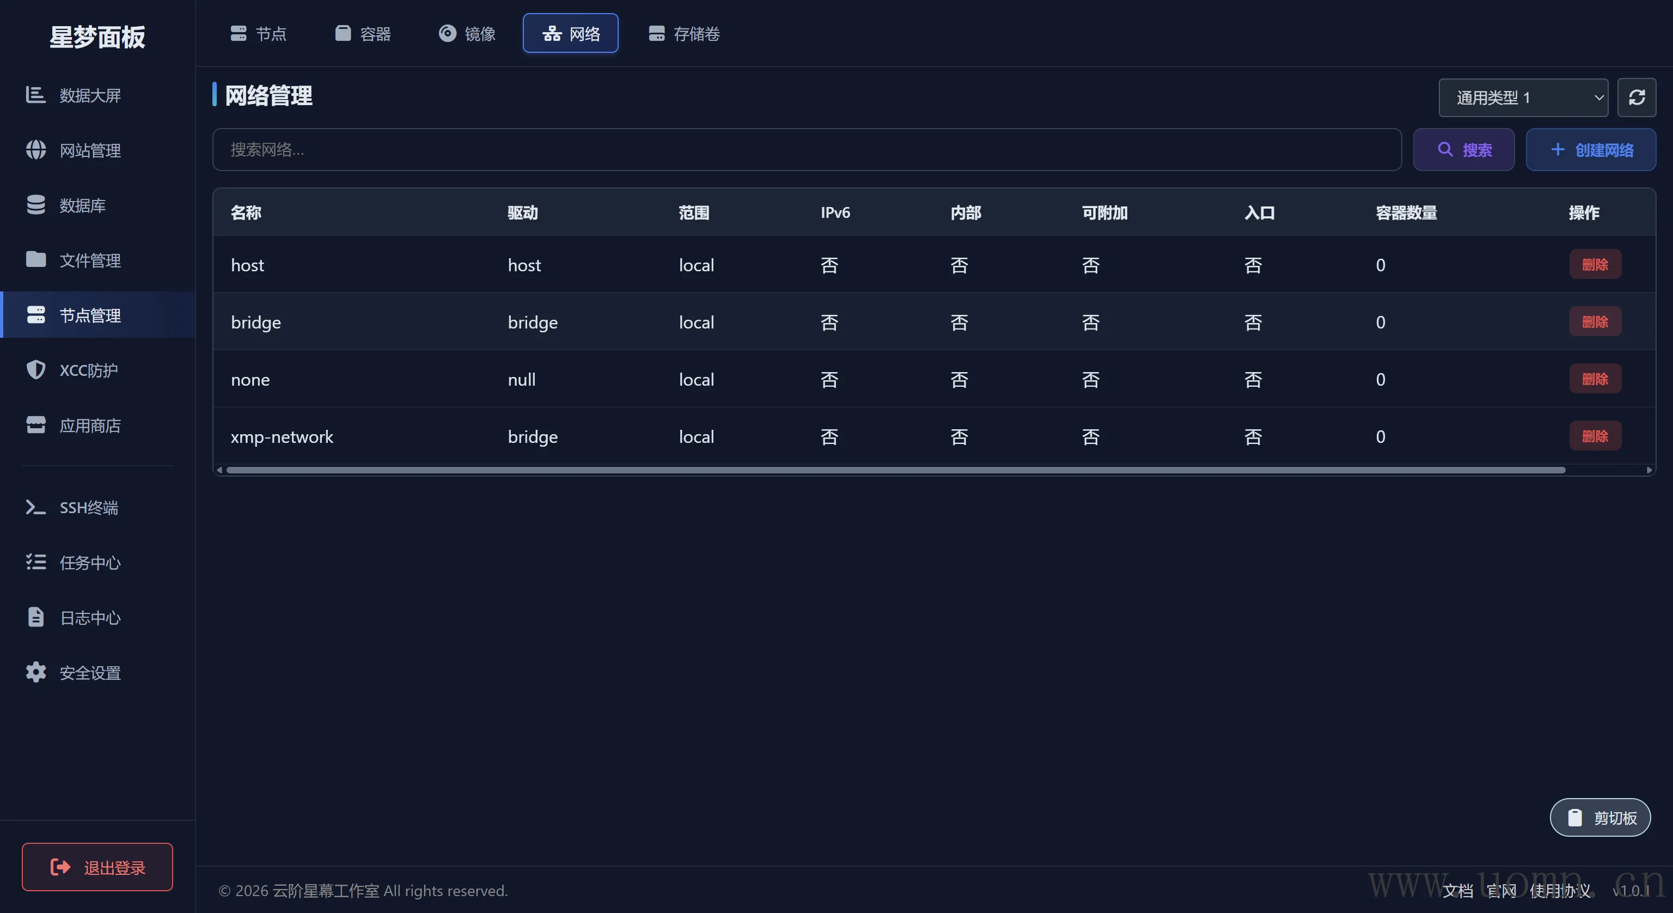
Task: Click the refresh icon beside the type selector
Action: 1636,98
